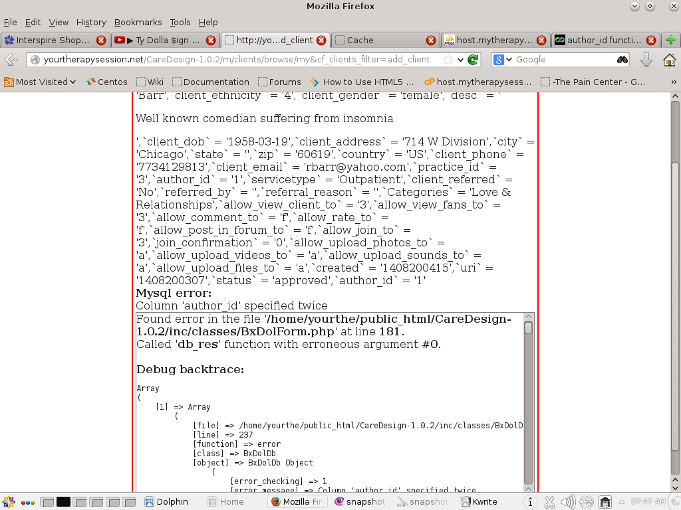Open volume control in system tray
The width and height of the screenshot is (681, 510).
[567, 502]
